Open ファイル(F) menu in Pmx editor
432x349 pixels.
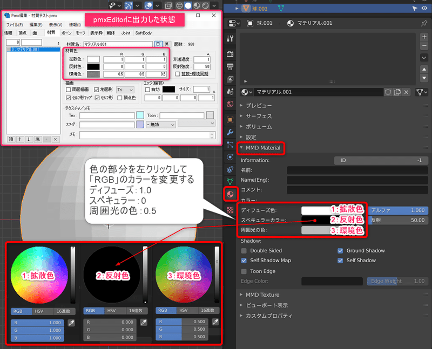click(15, 25)
